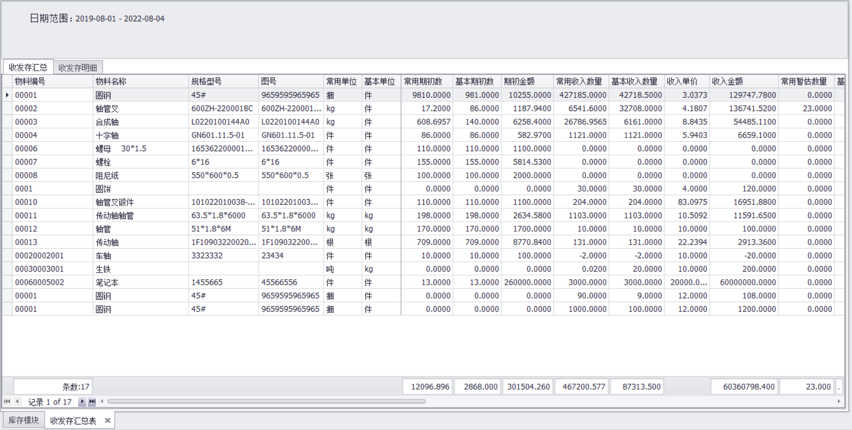Close the 收发存汇总表 tab

click(x=108, y=420)
